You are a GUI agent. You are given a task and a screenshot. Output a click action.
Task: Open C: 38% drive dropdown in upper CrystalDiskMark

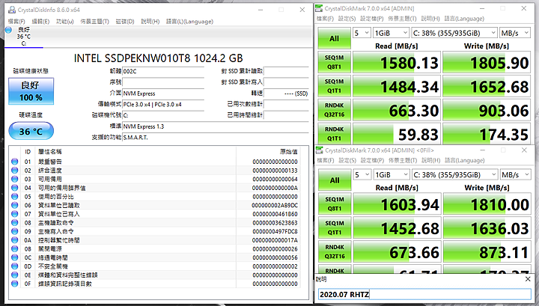454,33
